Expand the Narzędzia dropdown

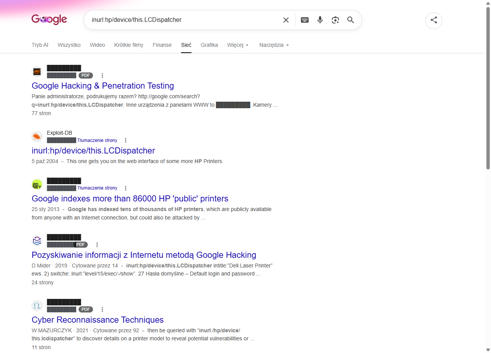coord(274,45)
